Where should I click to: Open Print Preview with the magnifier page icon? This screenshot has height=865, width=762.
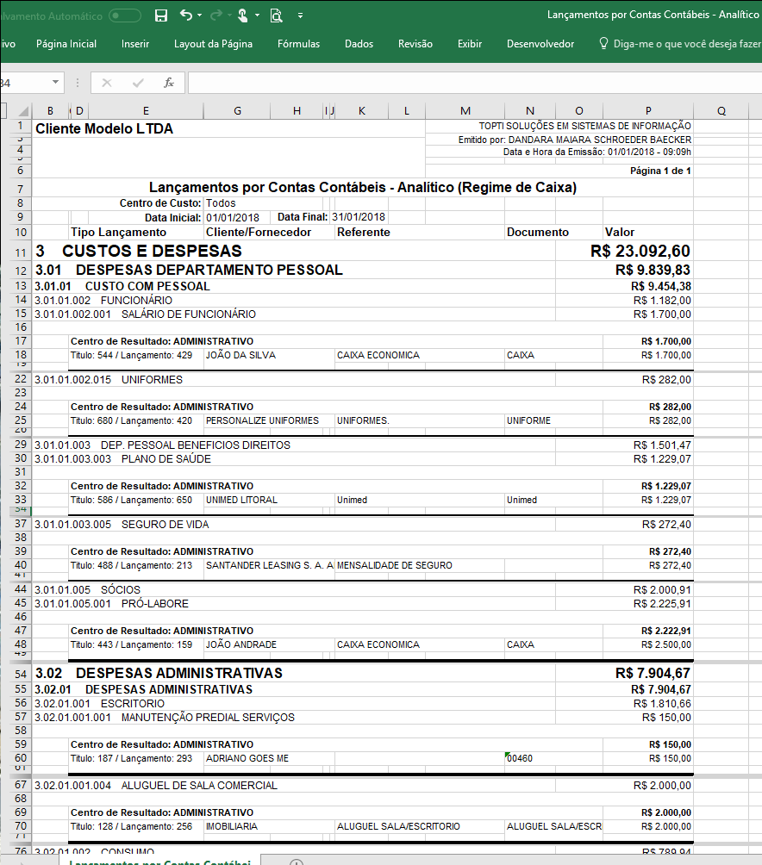tap(277, 16)
